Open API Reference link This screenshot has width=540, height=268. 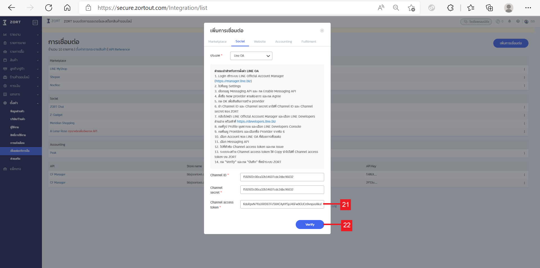click(x=119, y=49)
